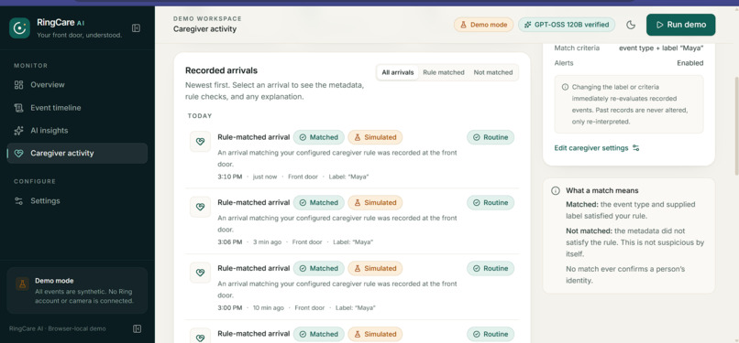The height and width of the screenshot is (343, 739).
Task: Open Settings from the Configure section
Action: pos(77,201)
